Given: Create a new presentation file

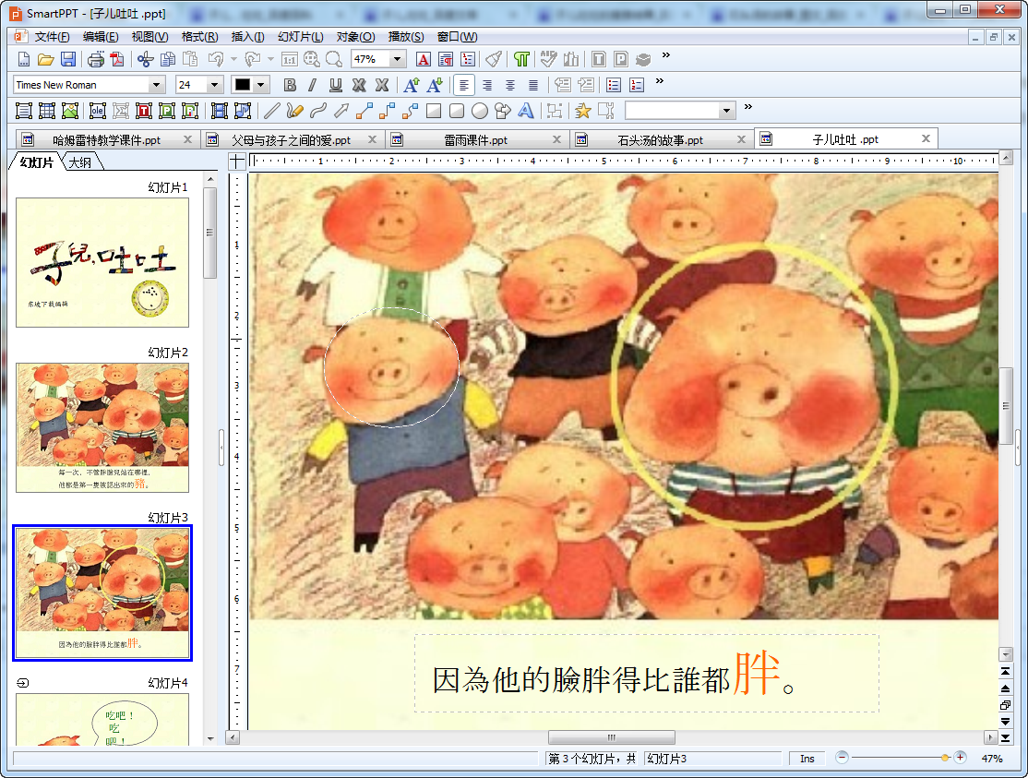Looking at the screenshot, I should [24, 60].
